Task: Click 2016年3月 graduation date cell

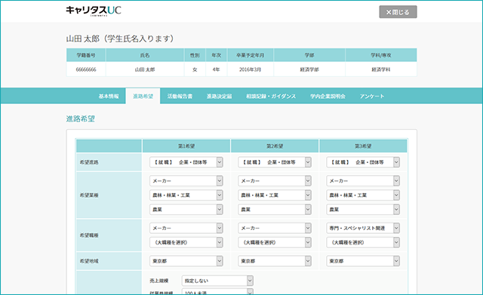Action: tap(250, 69)
